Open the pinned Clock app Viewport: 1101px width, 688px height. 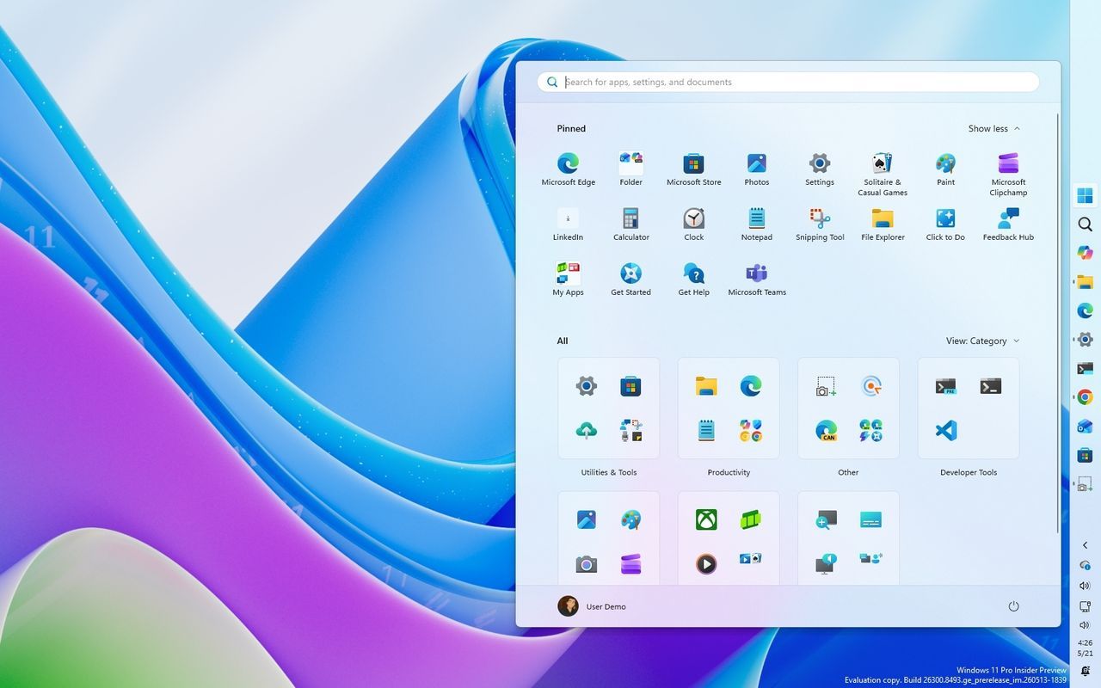tap(693, 224)
